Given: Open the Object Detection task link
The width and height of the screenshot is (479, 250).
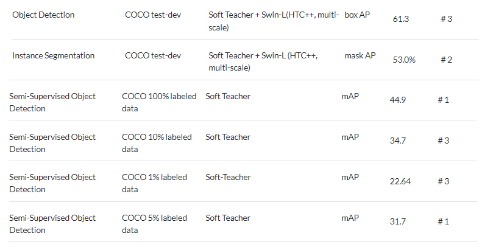Looking at the screenshot, I should click(43, 15).
